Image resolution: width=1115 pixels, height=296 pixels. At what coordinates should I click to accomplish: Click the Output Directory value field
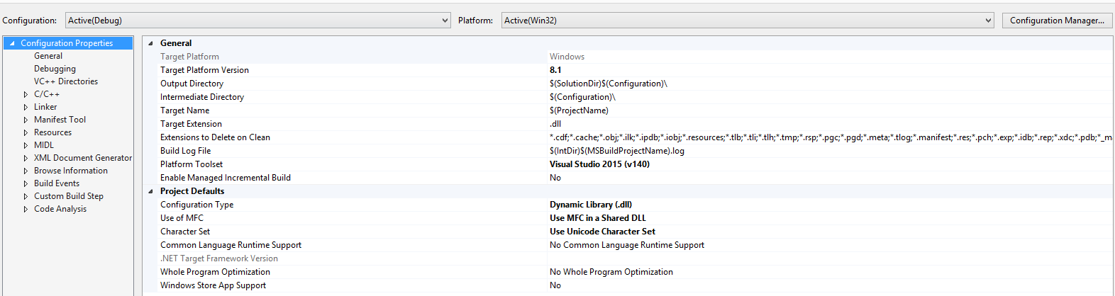608,84
